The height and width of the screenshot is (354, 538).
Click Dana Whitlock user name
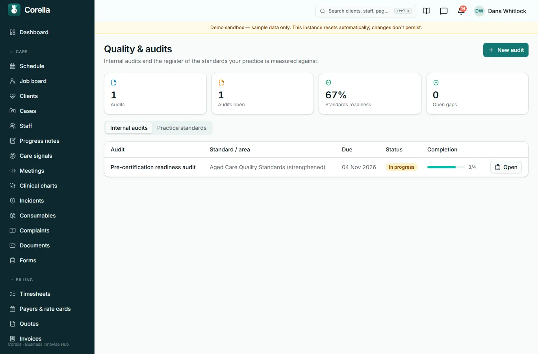507,11
